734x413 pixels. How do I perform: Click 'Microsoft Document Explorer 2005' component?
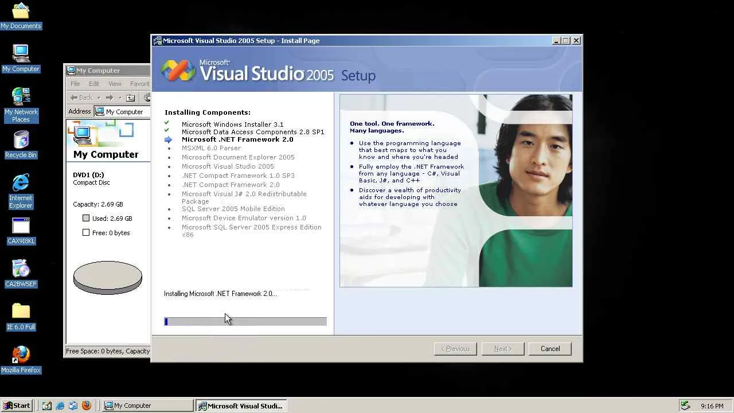[238, 157]
